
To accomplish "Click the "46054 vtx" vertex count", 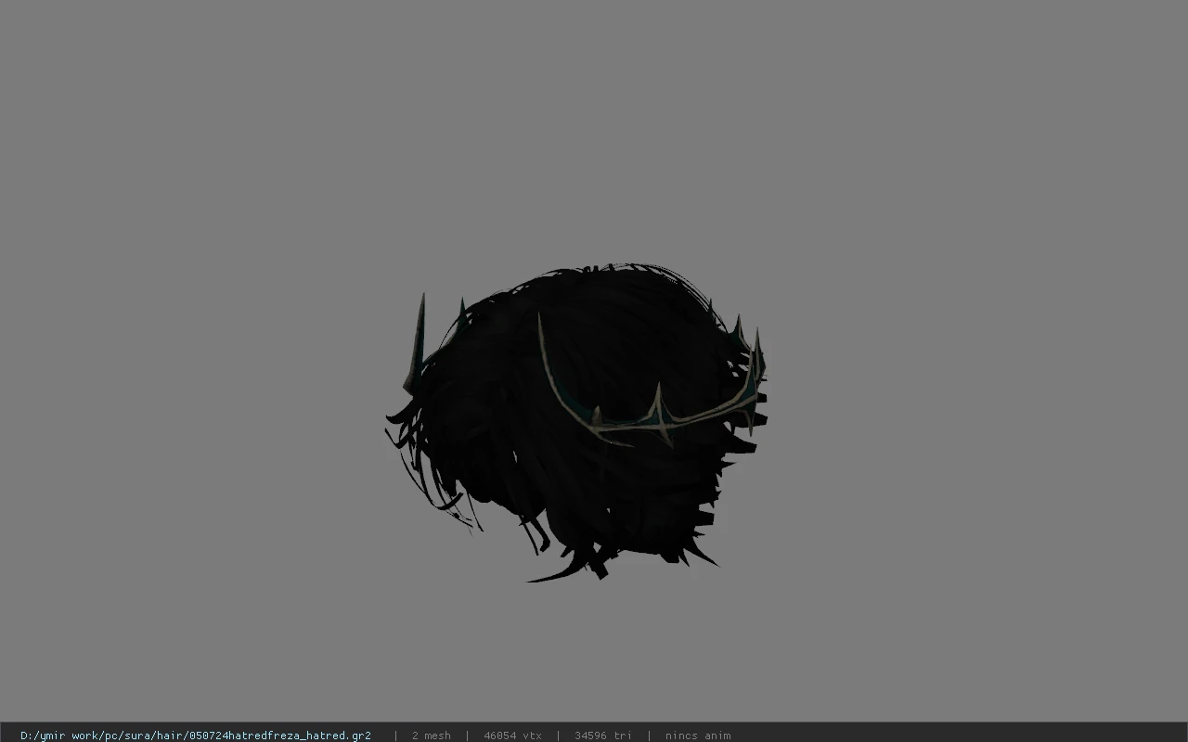I will click(512, 736).
